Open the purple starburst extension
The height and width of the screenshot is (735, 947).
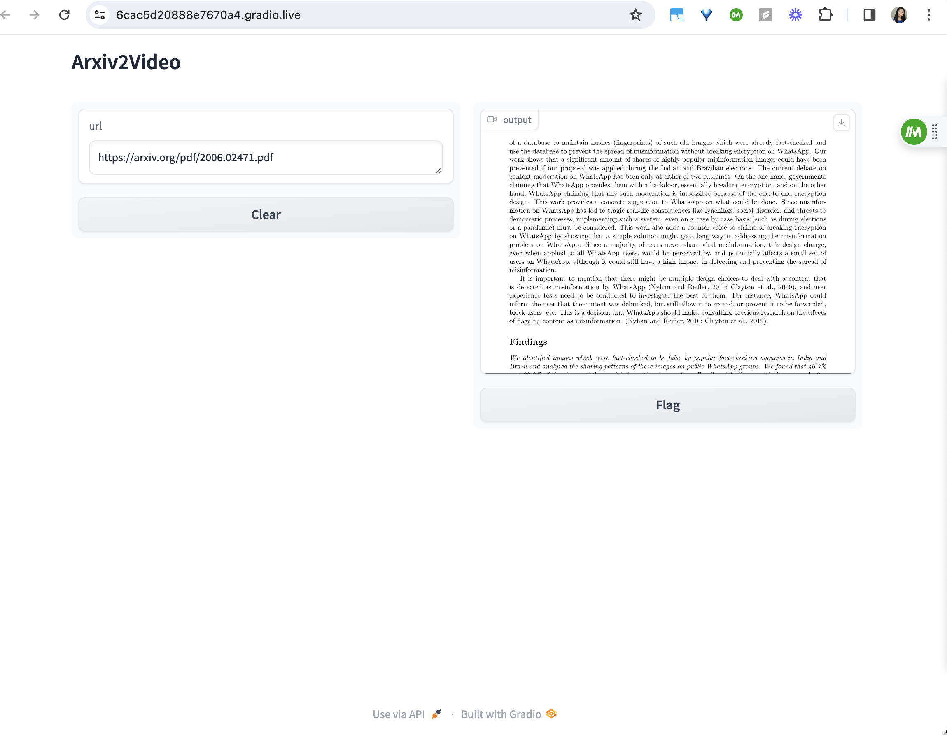pyautogui.click(x=795, y=15)
